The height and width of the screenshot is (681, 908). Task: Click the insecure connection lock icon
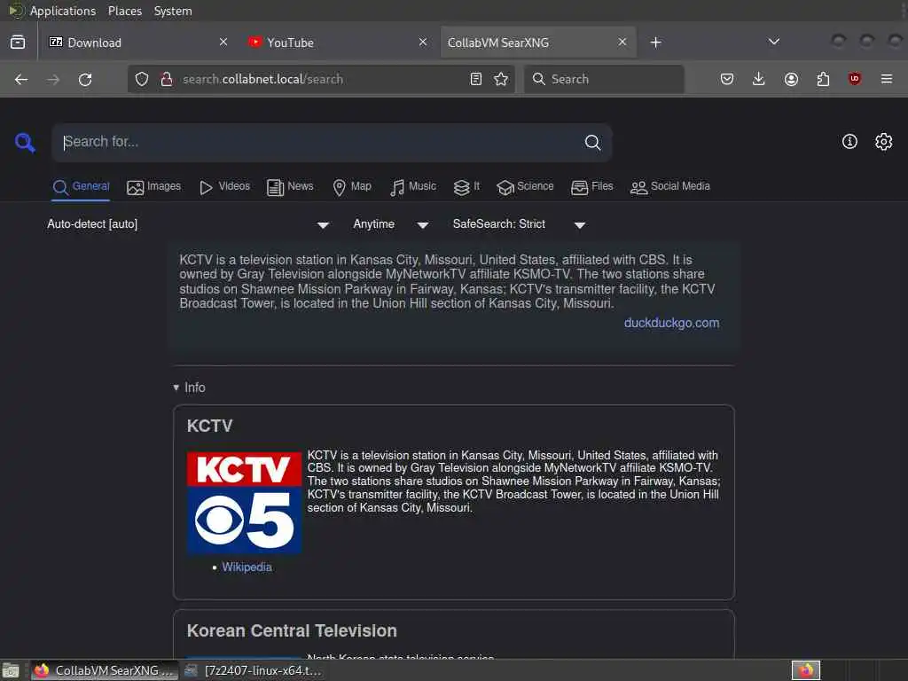point(167,79)
